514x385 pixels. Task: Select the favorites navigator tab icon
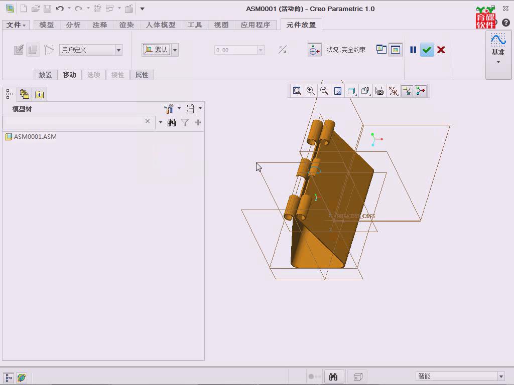(x=39, y=94)
